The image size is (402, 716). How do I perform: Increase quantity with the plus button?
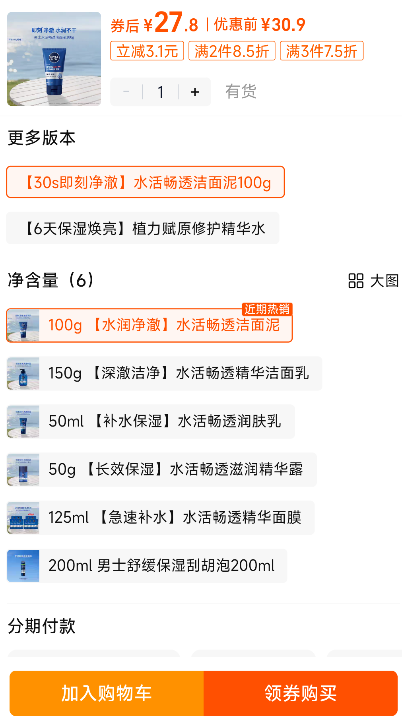(x=195, y=92)
